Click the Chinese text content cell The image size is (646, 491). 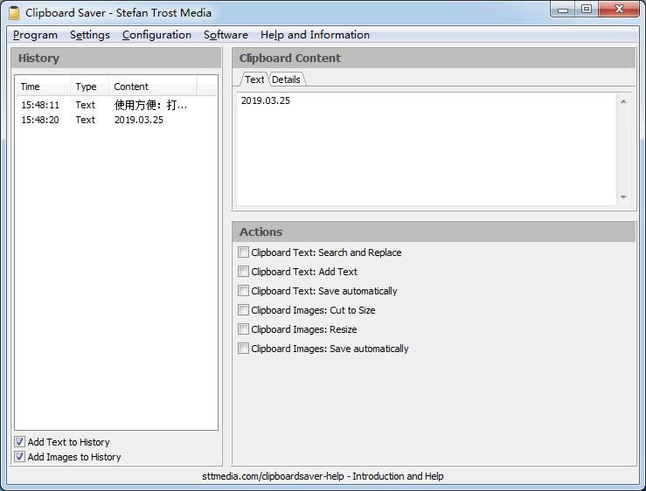[x=150, y=105]
